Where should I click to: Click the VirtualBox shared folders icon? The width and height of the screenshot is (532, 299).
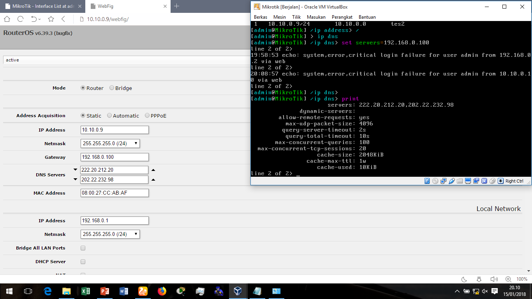[x=460, y=181]
